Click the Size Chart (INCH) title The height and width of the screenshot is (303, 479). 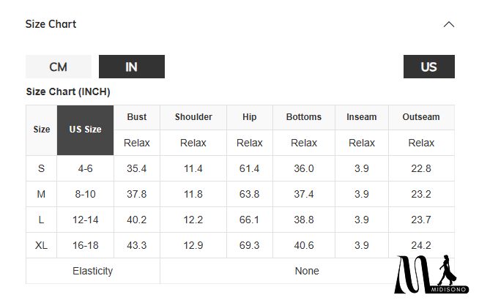coord(68,91)
